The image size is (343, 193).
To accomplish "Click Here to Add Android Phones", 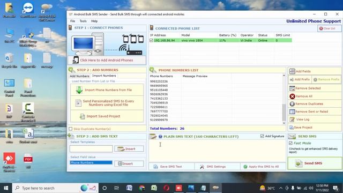I will pos(107,60).
